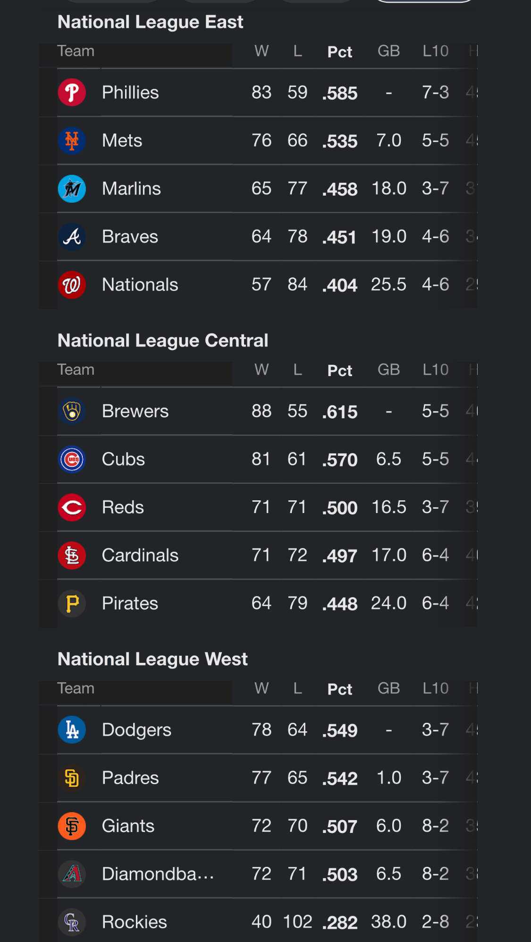
Task: Open the Padres team link
Action: pyautogui.click(x=130, y=778)
